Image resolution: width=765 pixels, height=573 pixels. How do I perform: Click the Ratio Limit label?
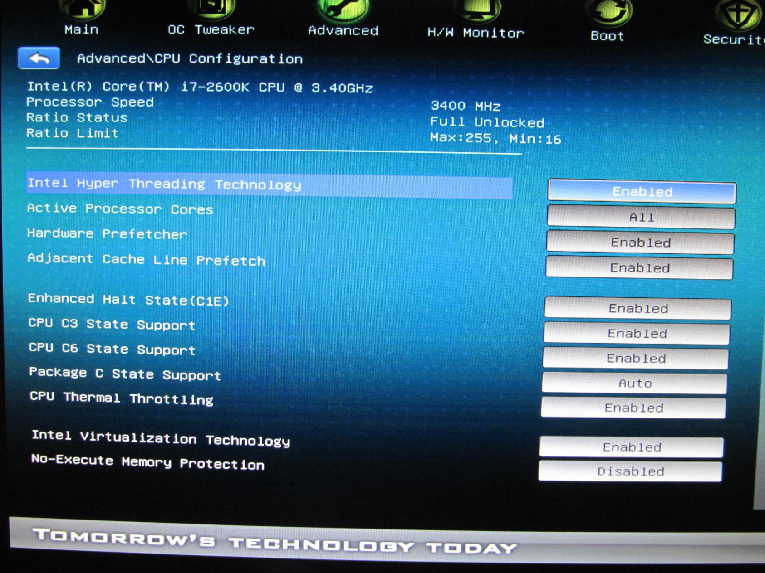73,133
